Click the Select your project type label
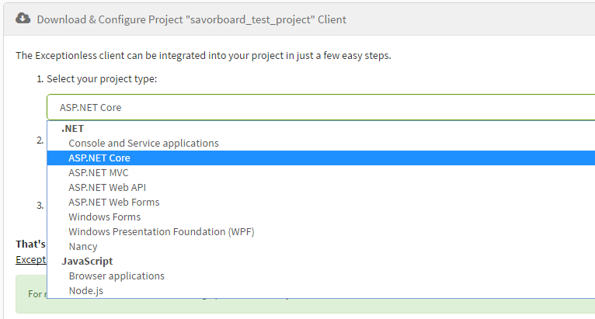Viewport: 595px width, 319px height. [x=102, y=79]
